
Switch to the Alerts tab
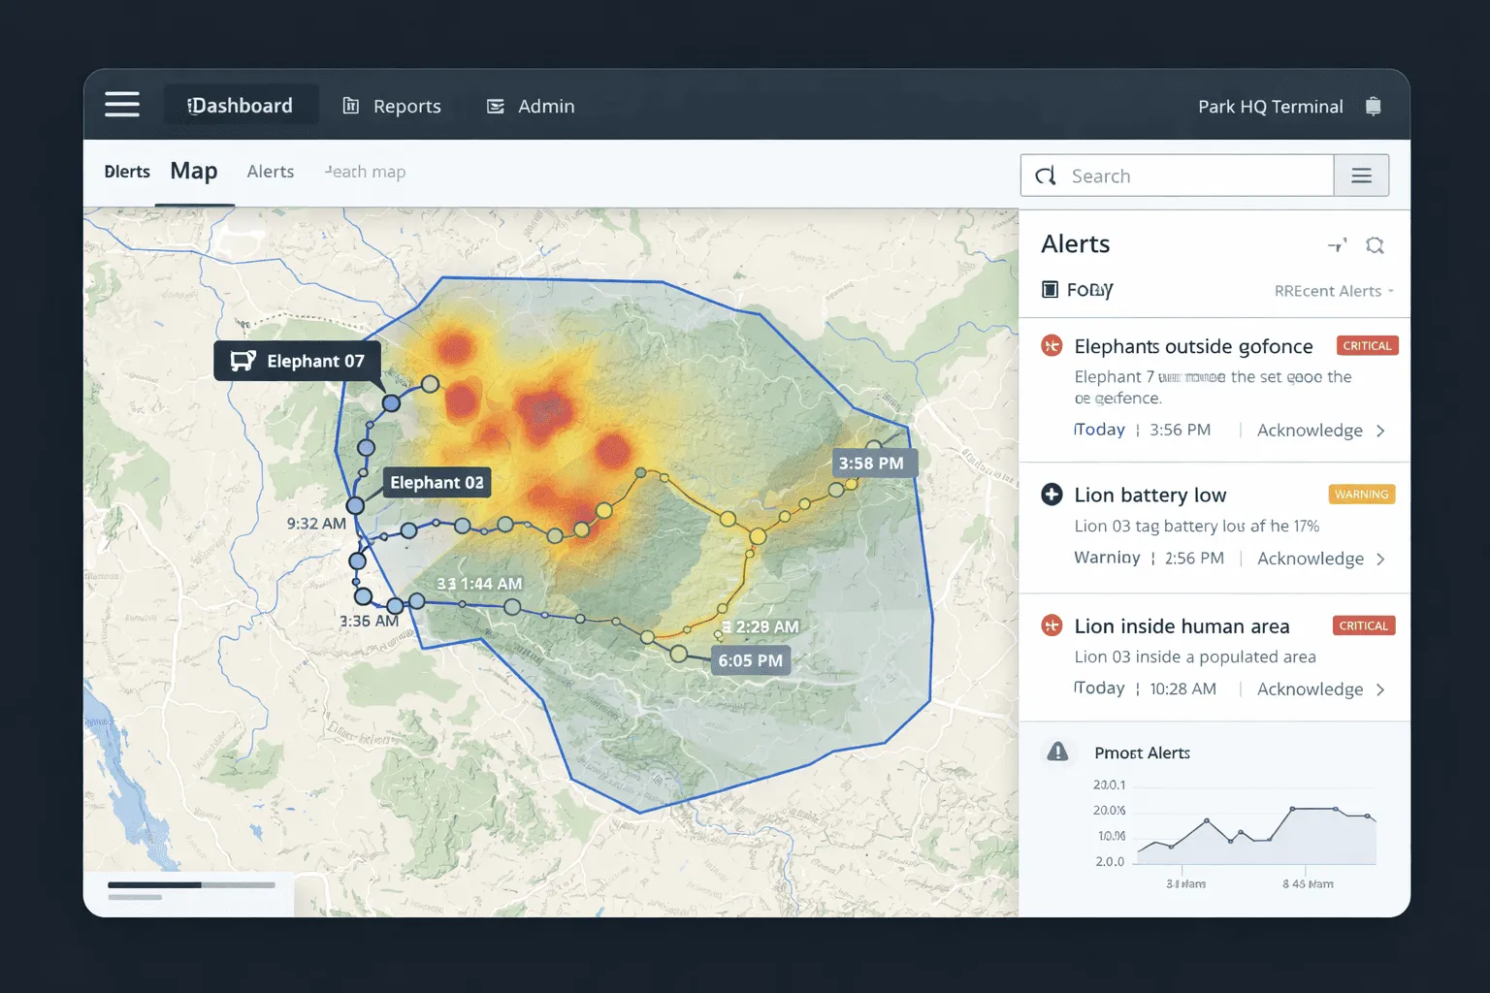(x=270, y=172)
